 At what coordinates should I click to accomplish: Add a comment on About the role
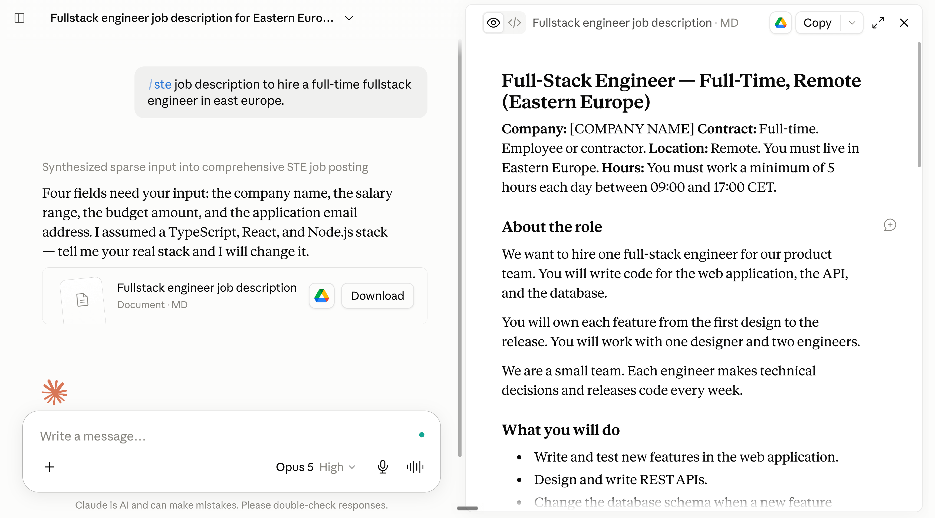(890, 225)
